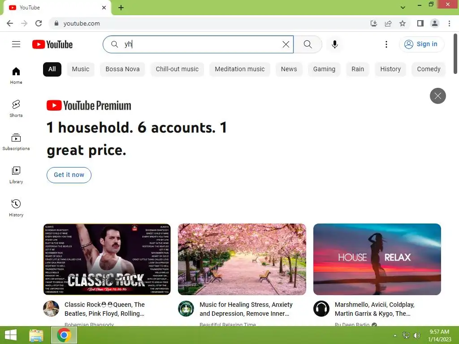This screenshot has height=344, width=459.
Task: Click the install app icon in the address bar
Action: (373, 23)
